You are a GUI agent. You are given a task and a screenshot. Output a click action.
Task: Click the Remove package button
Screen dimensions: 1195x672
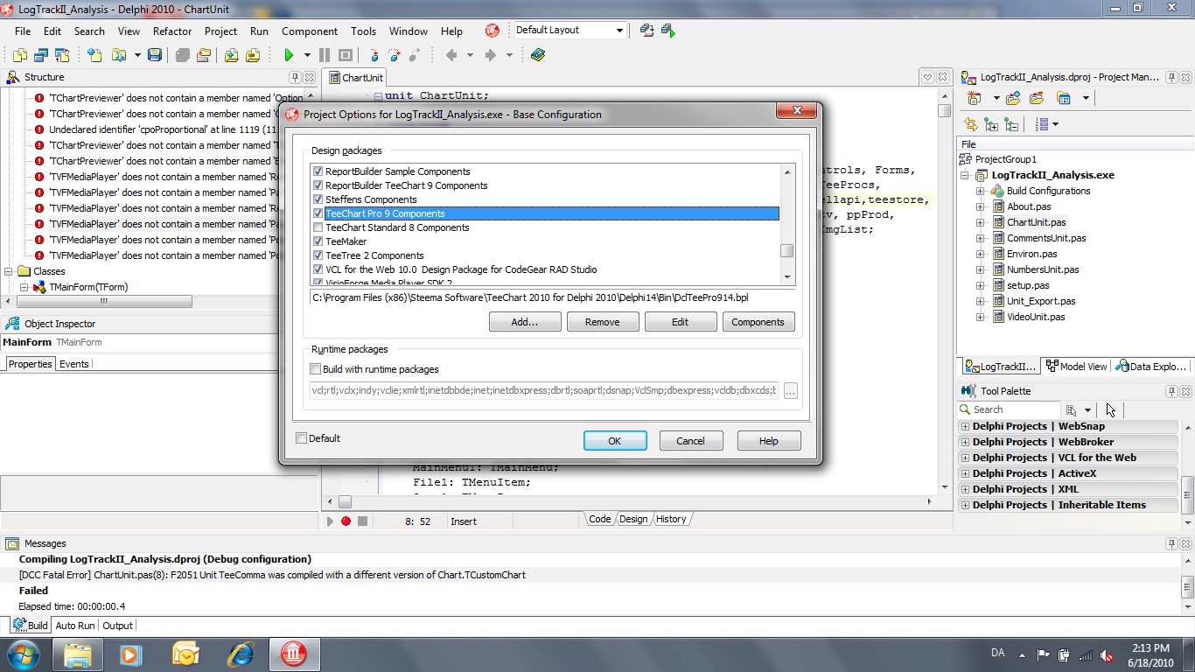coord(603,322)
